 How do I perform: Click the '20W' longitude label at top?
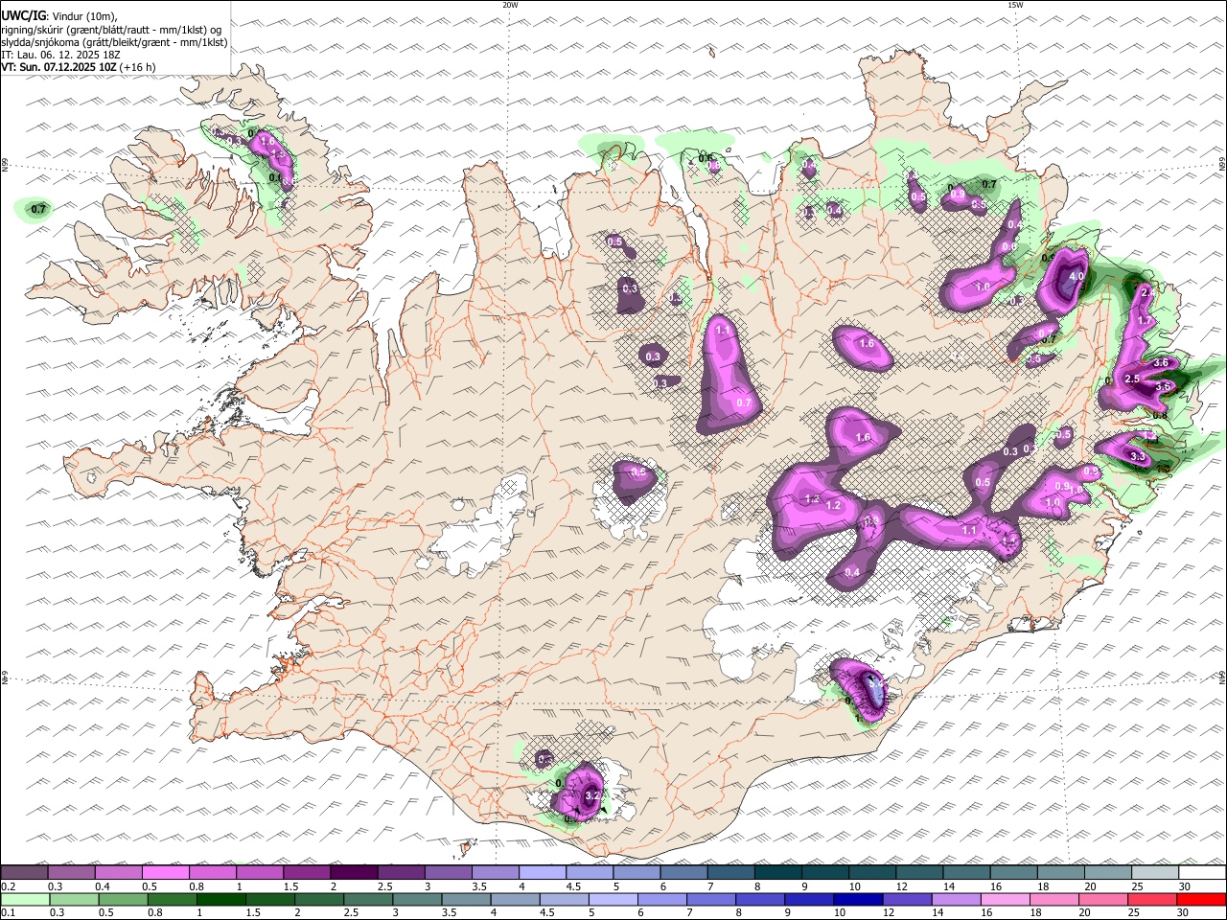tap(510, 5)
